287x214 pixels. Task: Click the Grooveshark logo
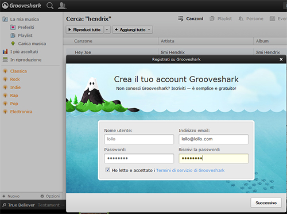(x=21, y=6)
